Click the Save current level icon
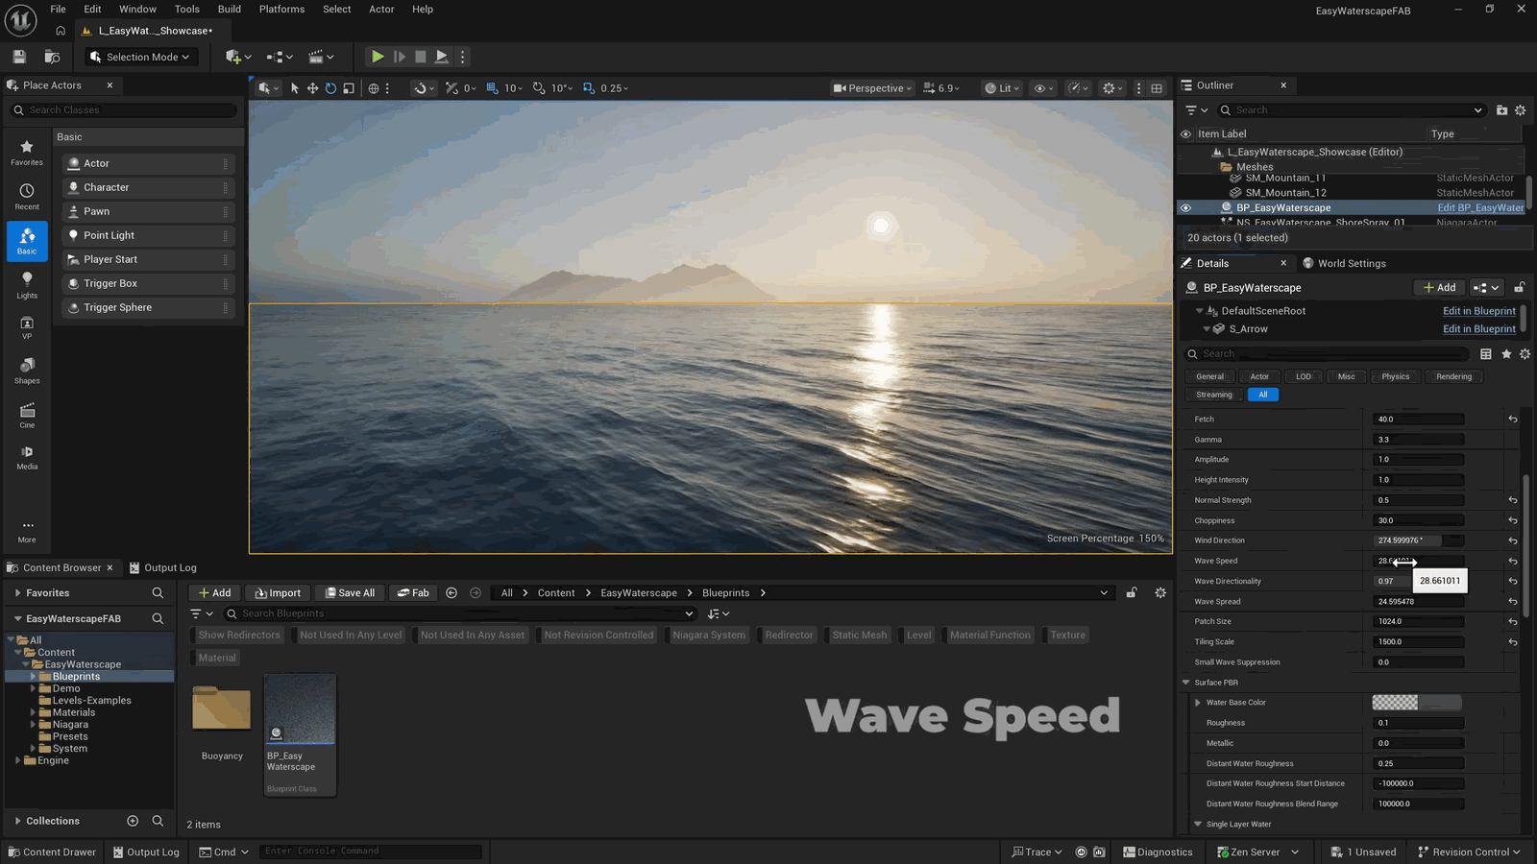The height and width of the screenshot is (864, 1537). tap(19, 57)
